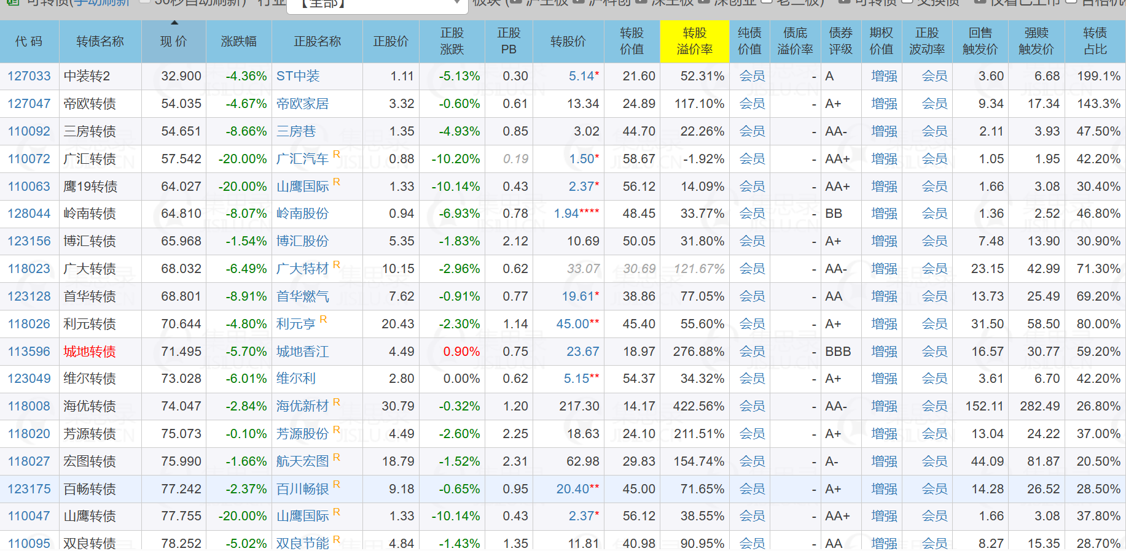Viewport: 1126px width, 551px height.
Task: Open the R margin icon beside 广汇汽车
Action: click(337, 154)
